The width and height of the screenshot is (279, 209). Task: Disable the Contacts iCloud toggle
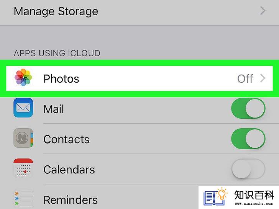(x=248, y=139)
